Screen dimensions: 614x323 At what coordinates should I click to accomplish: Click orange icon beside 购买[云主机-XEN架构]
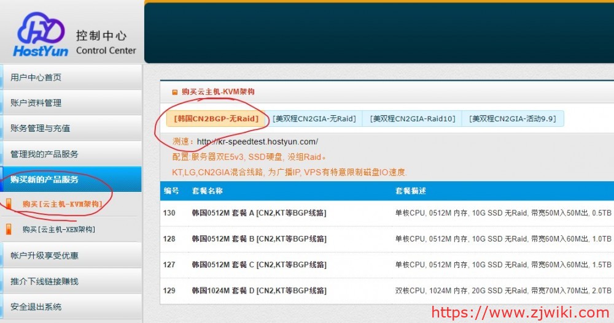tap(9, 230)
